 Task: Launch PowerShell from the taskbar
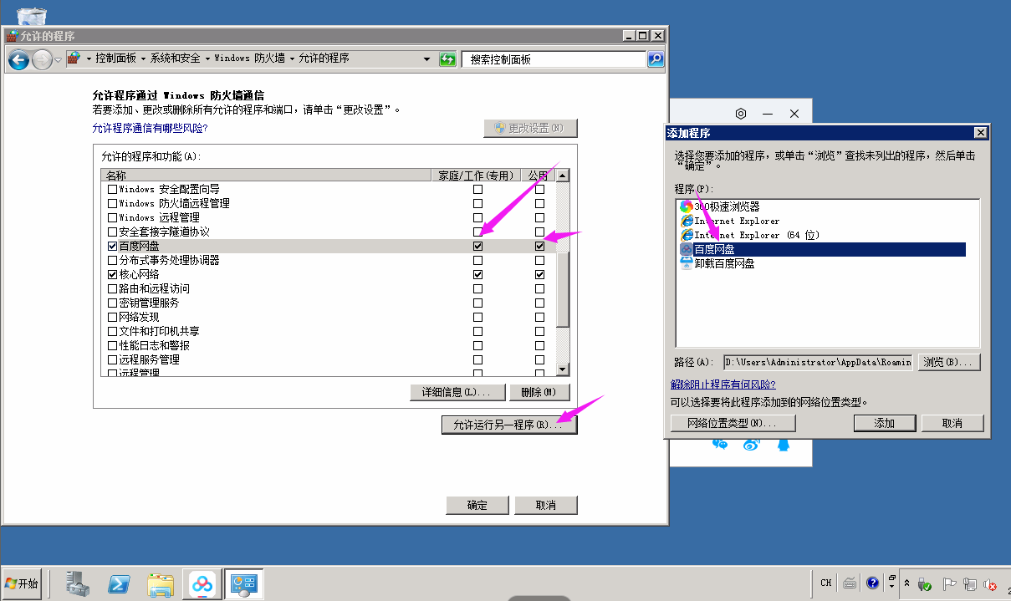120,583
